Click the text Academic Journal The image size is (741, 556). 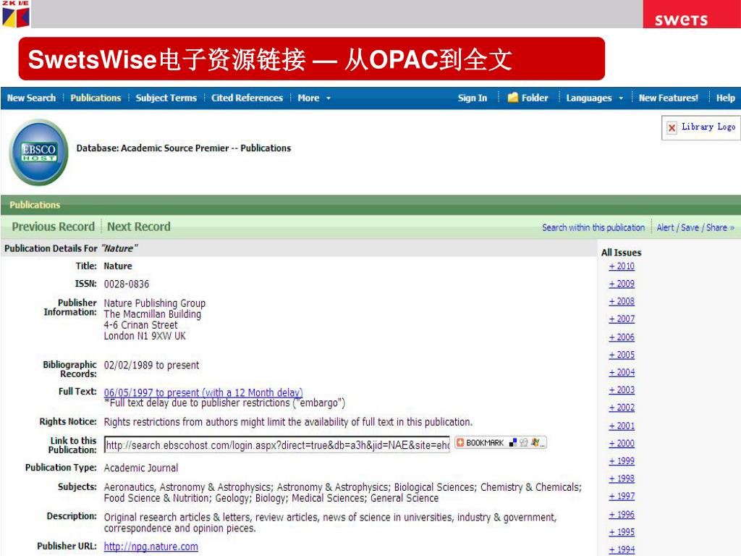click(141, 468)
